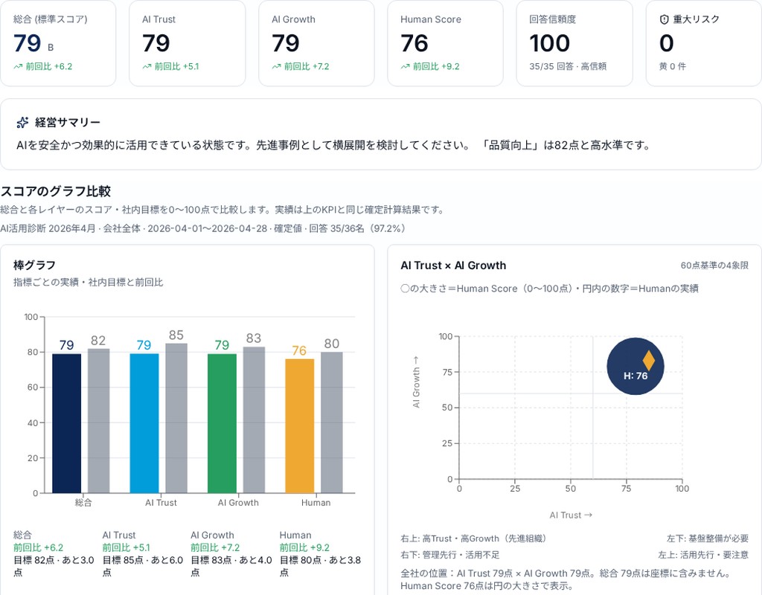Select the AI Trust KPI card title
The image size is (762, 595).
coord(159,19)
